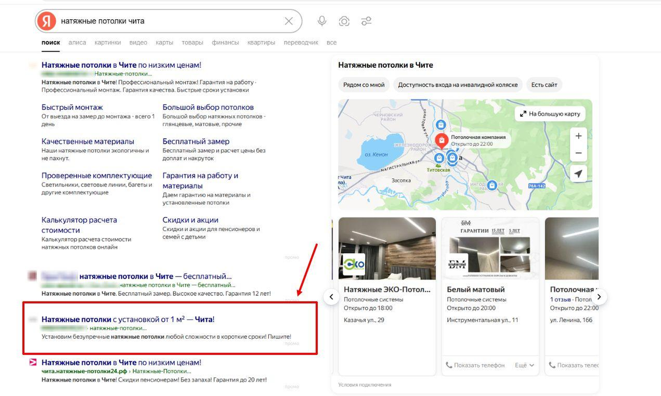Screen dimensions: 661x396
Task: Open Калькулятор расчета стоимости link
Action: pos(79,225)
